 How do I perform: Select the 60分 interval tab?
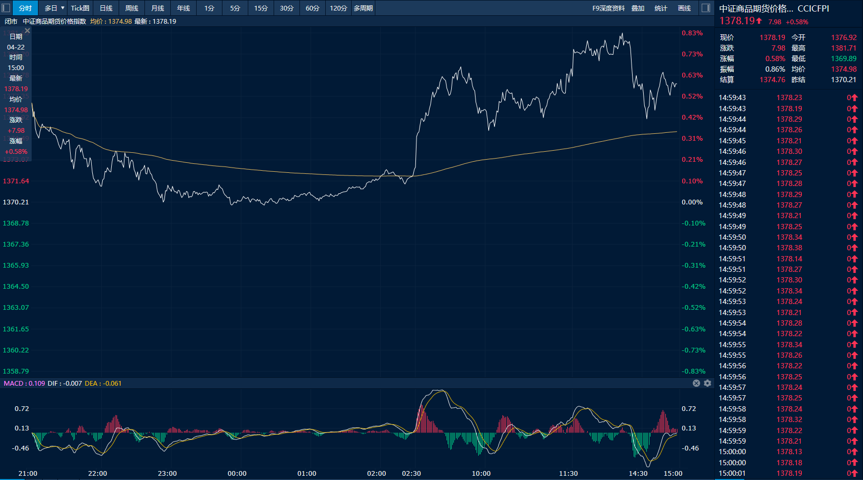[x=313, y=8]
